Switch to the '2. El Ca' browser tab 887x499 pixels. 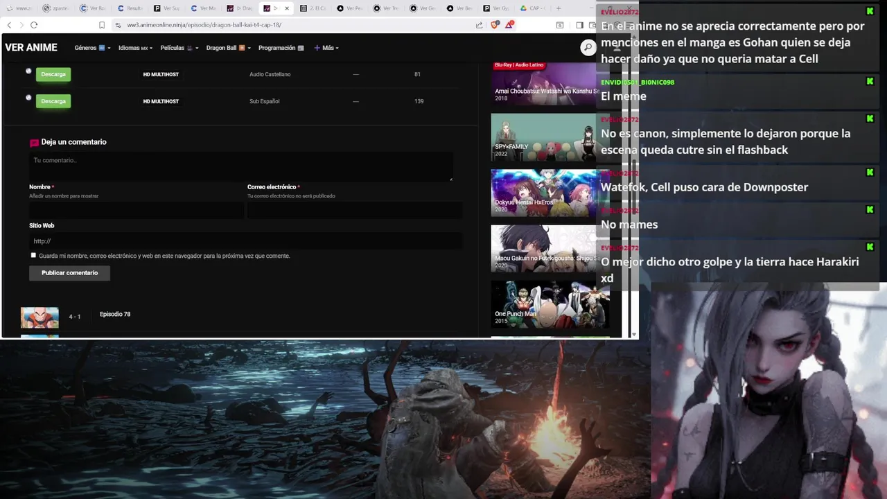pyautogui.click(x=313, y=8)
